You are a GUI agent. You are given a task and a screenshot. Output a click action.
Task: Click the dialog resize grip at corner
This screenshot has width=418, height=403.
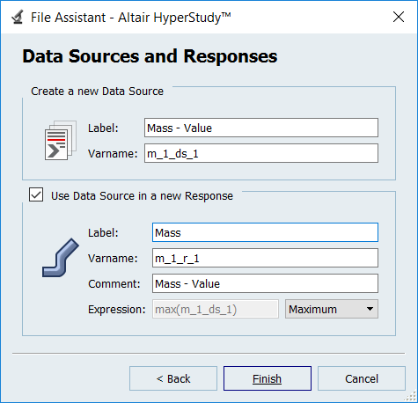coord(411,396)
